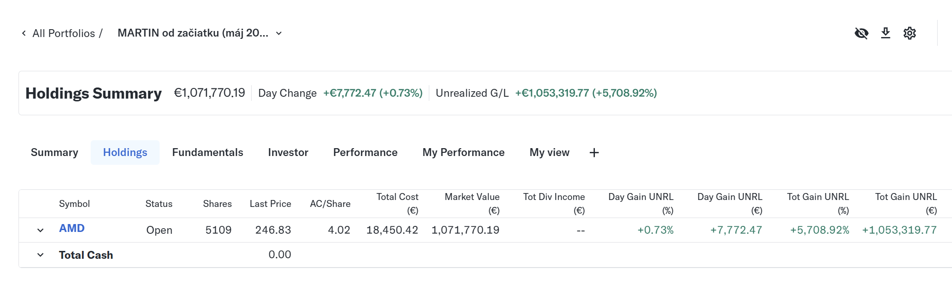Sort table by Symbol column header
952x281 pixels.
click(74, 204)
